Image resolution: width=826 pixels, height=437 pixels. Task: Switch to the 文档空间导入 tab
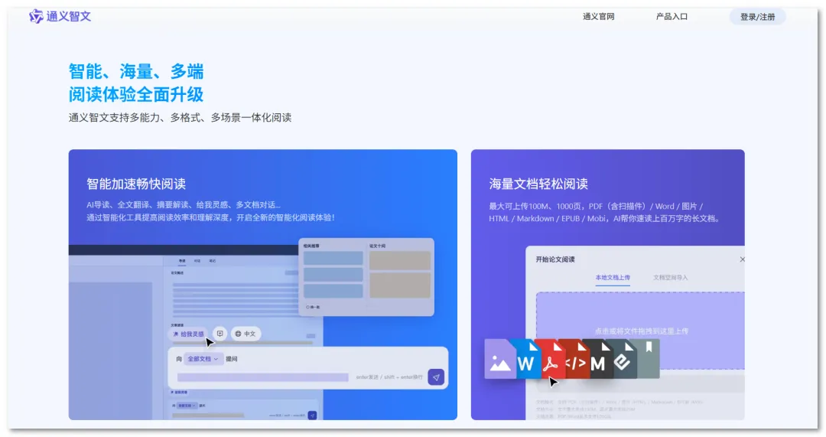click(671, 277)
